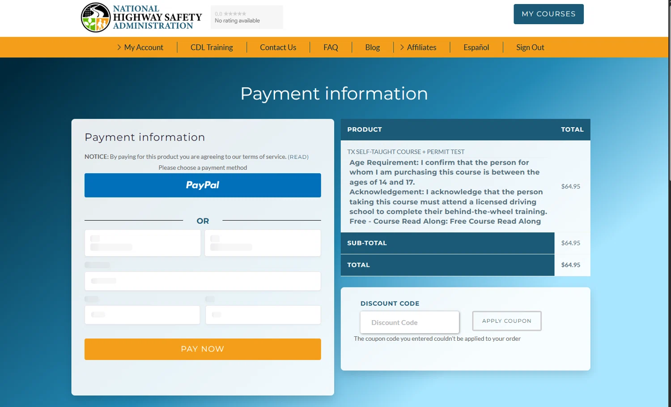Pay with the PayPal button

click(x=203, y=185)
